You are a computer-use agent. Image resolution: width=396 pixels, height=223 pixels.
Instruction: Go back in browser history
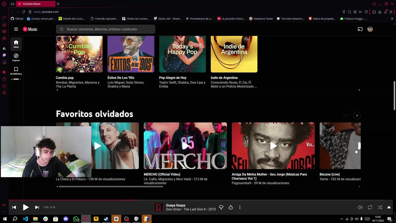pos(12,12)
